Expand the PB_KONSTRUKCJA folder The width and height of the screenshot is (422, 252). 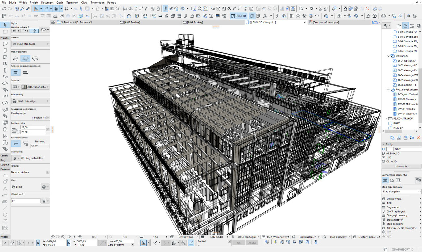(386, 118)
